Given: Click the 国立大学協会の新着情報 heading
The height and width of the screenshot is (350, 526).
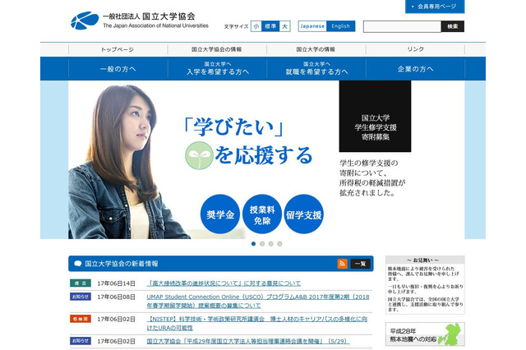Looking at the screenshot, I should (122, 264).
